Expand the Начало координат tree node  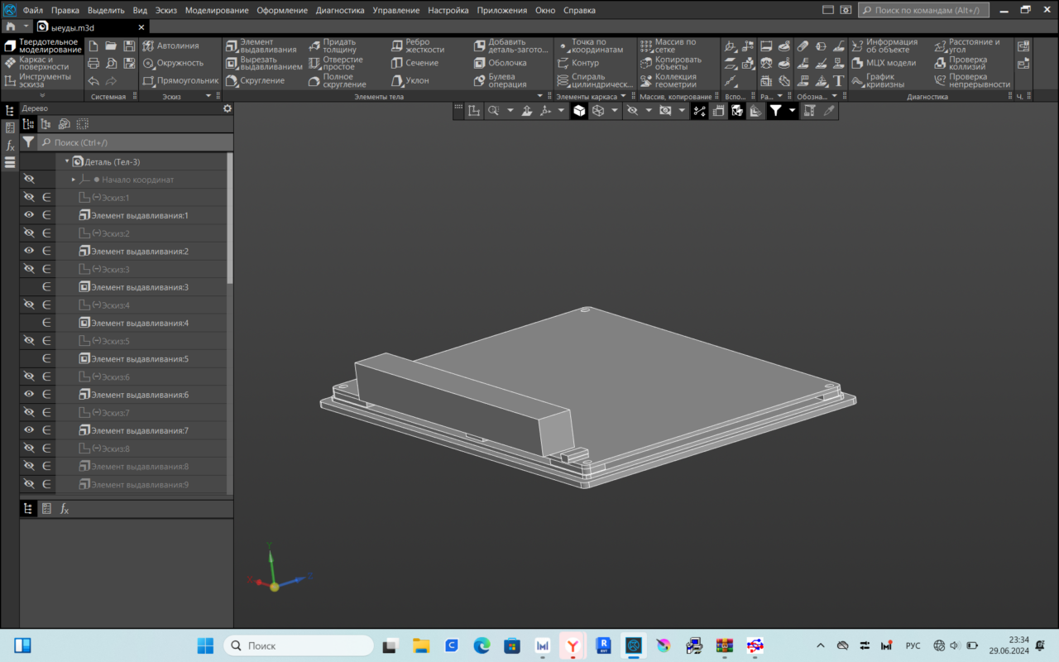click(73, 180)
